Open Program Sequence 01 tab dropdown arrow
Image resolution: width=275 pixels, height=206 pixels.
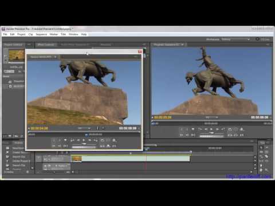click(182, 45)
